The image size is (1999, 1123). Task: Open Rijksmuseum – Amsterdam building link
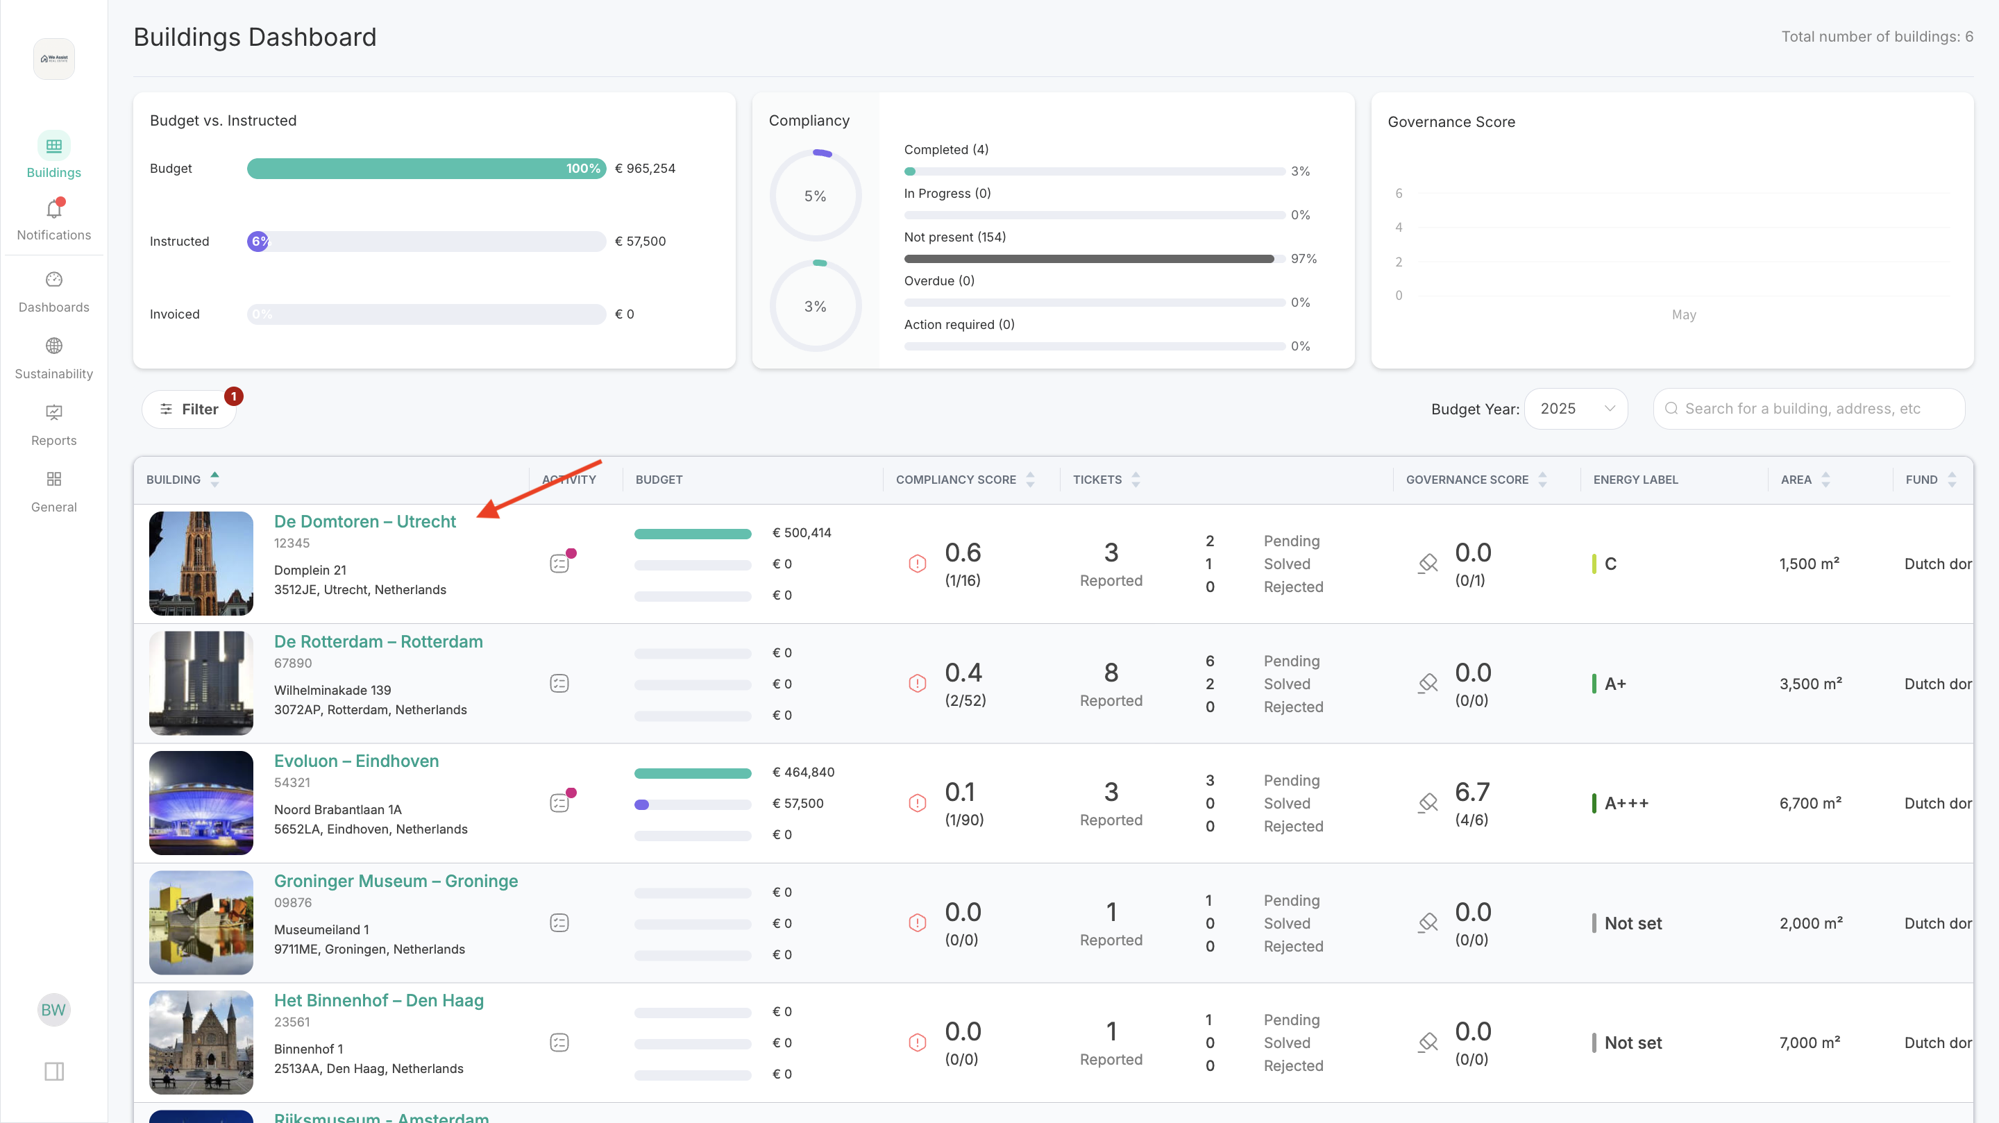(381, 1117)
